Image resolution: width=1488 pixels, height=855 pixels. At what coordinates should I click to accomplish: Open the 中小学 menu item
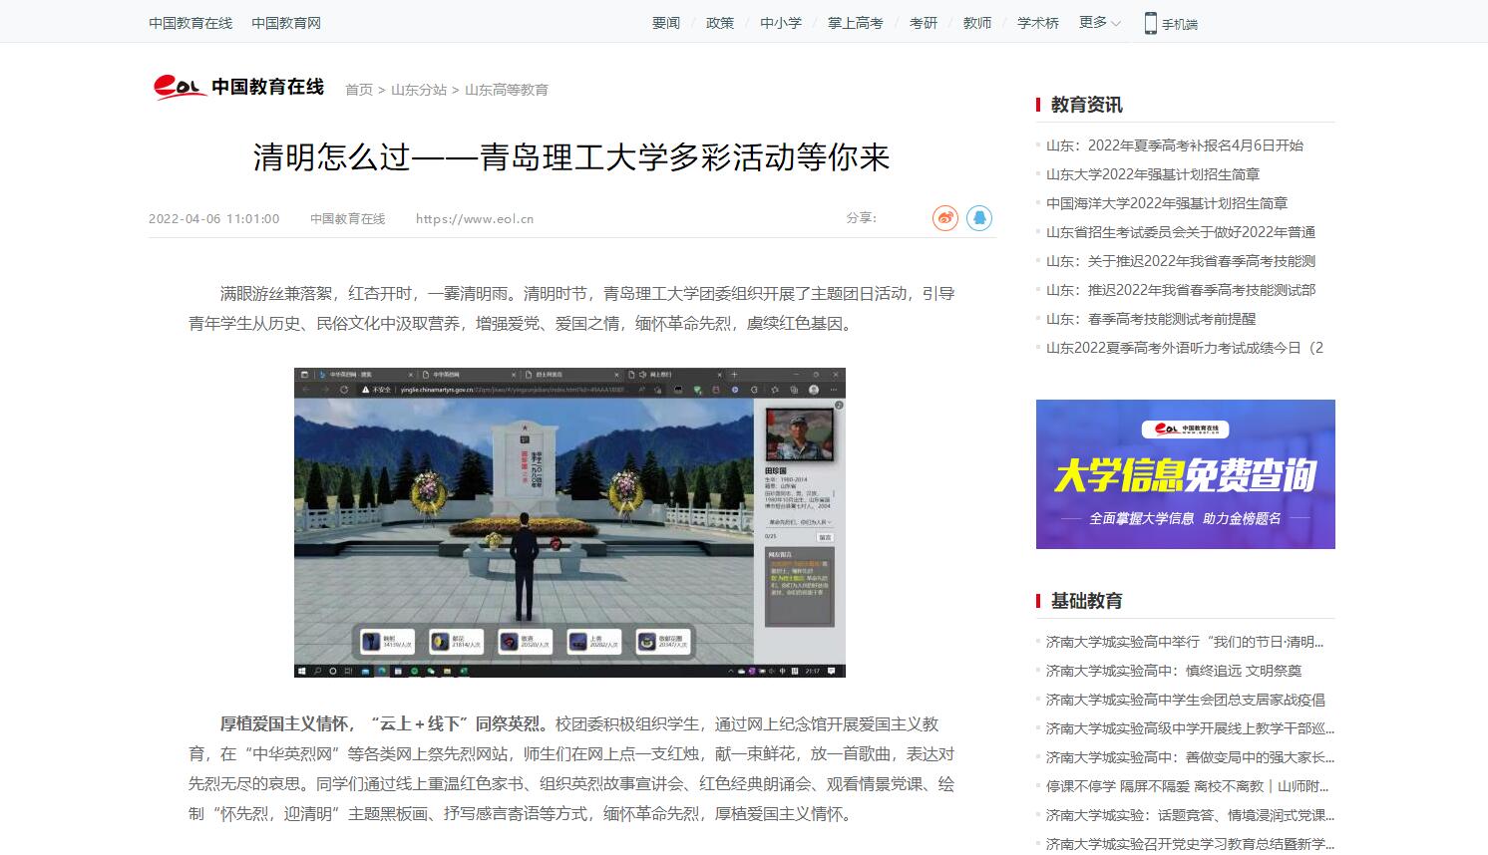pyautogui.click(x=780, y=23)
